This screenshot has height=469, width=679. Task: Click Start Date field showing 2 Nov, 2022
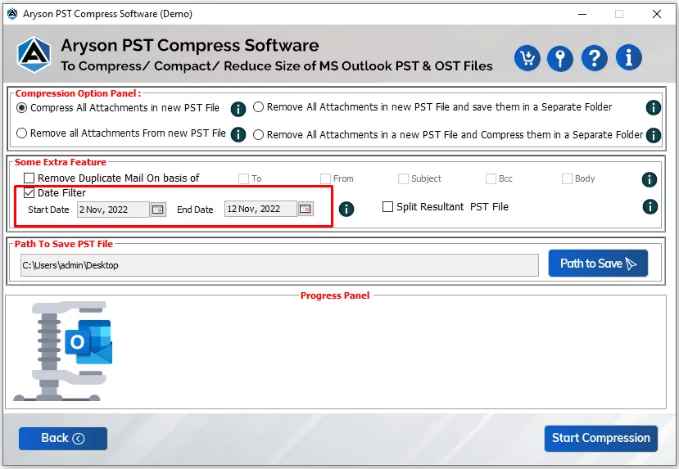pyautogui.click(x=113, y=210)
